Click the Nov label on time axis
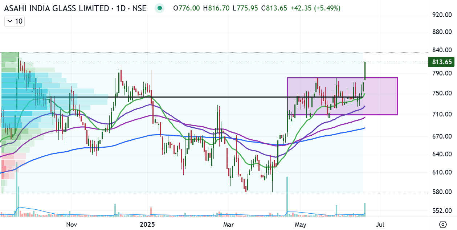 [72, 225]
